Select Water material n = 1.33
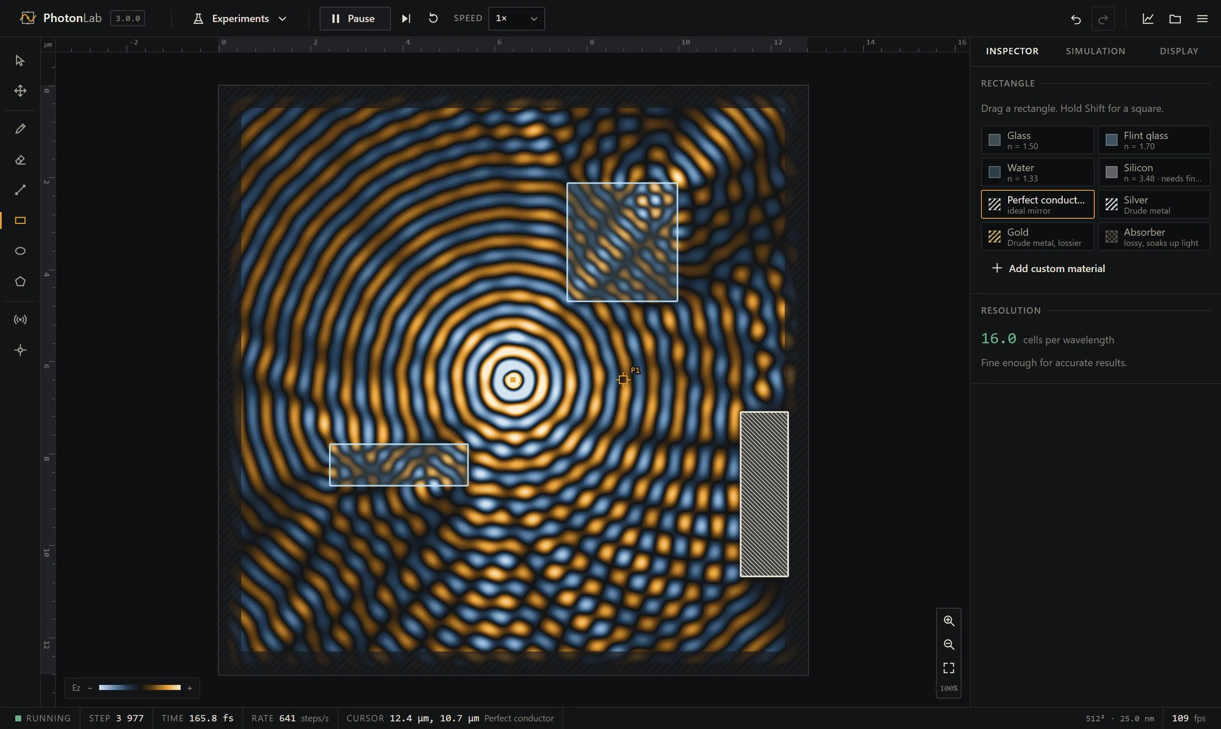The height and width of the screenshot is (729, 1221). 1037,173
